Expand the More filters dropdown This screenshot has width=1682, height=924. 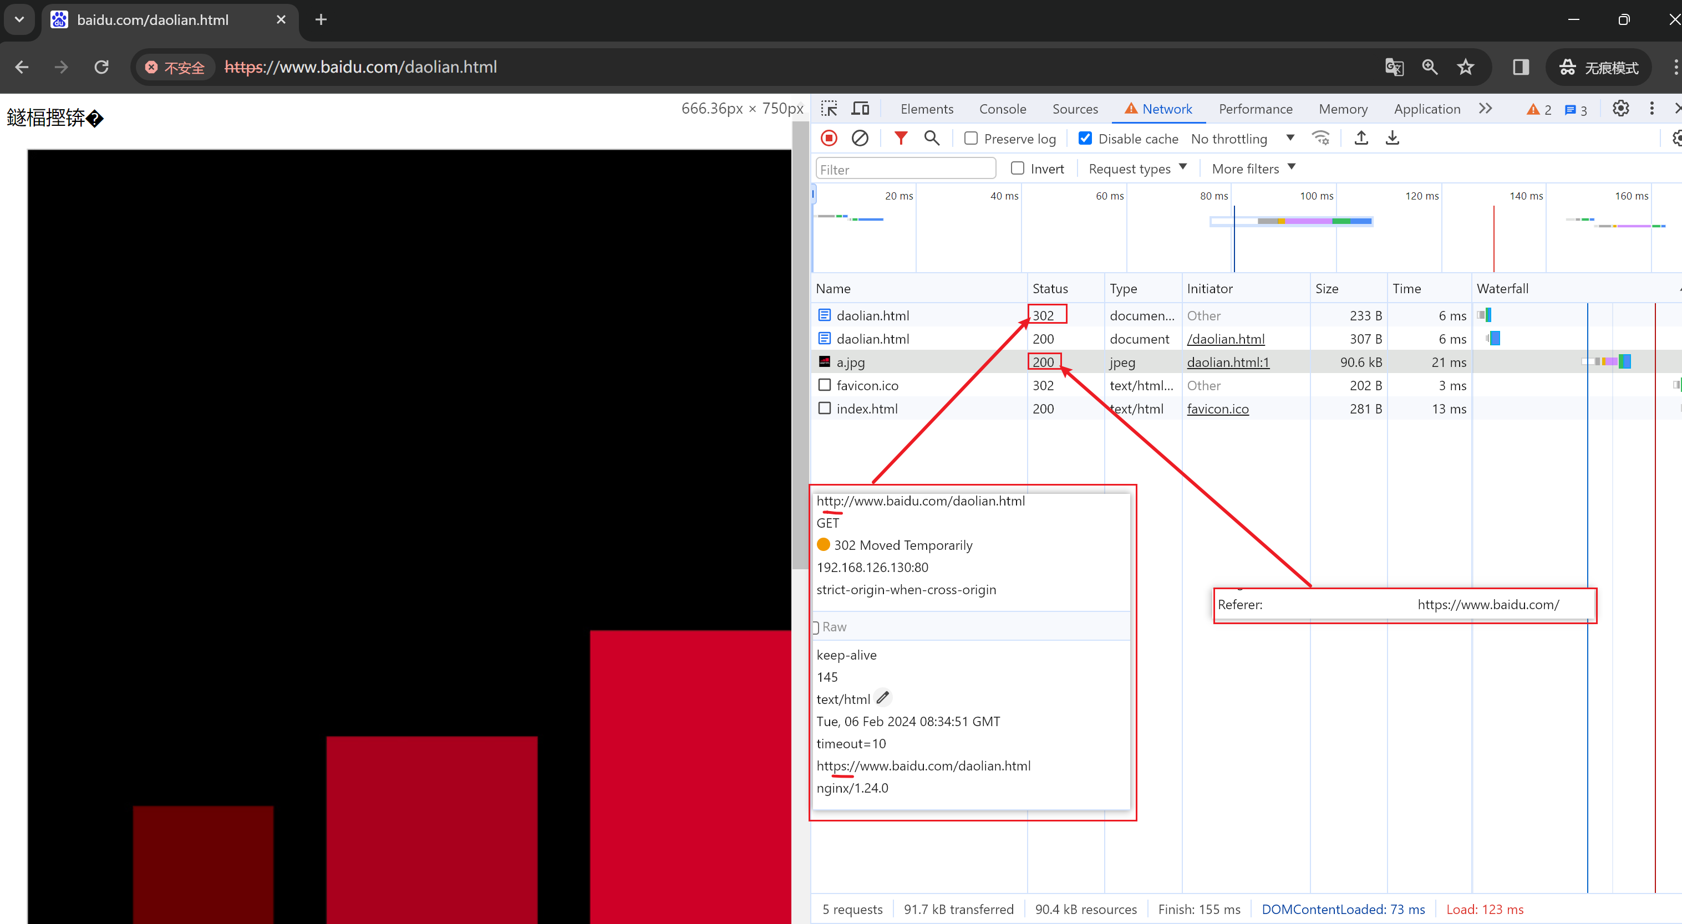tap(1254, 169)
